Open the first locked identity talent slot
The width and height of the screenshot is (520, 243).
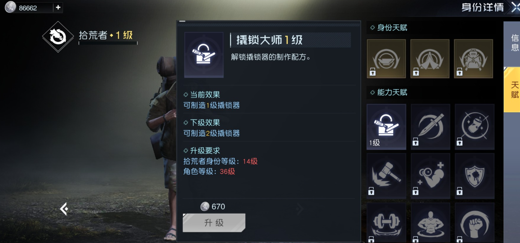pyautogui.click(x=386, y=59)
